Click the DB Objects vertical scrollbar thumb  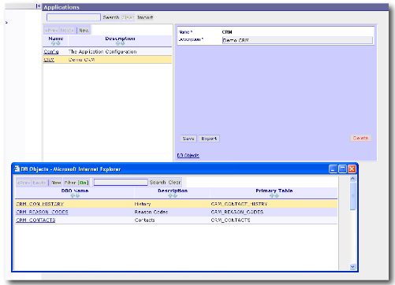pos(352,196)
